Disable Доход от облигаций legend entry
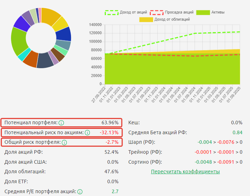This screenshot has width=250, height=196. click(x=164, y=19)
